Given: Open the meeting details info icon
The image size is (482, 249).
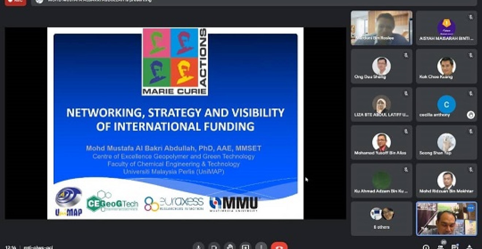Looking at the screenshot, I should (x=426, y=247).
